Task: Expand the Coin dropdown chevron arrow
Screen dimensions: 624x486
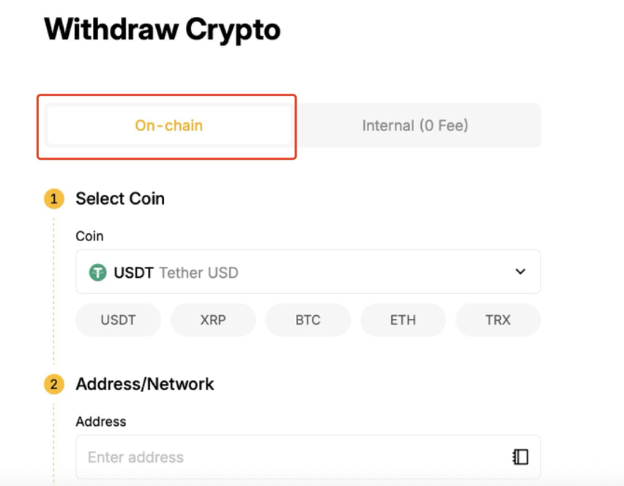Action: click(520, 272)
